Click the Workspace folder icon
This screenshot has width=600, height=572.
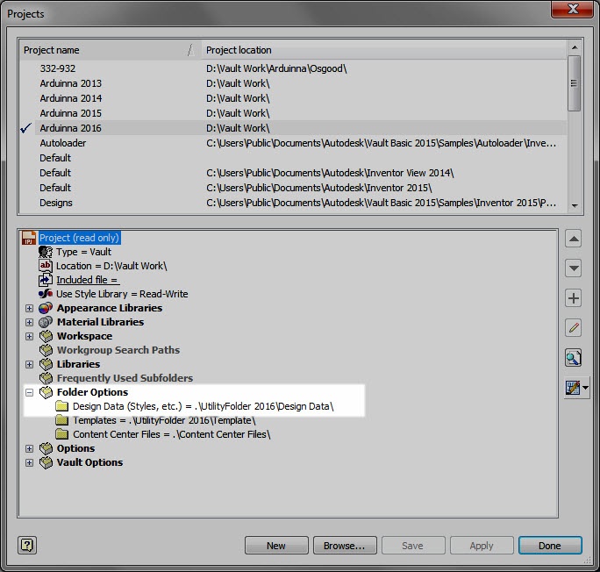[46, 336]
